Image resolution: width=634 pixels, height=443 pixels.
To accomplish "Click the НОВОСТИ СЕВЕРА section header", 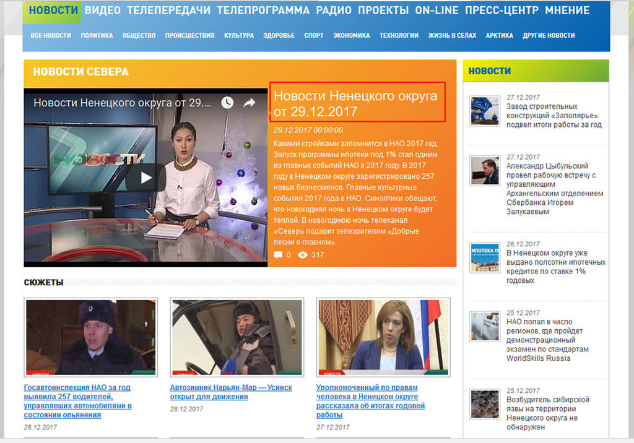I will coord(81,72).
